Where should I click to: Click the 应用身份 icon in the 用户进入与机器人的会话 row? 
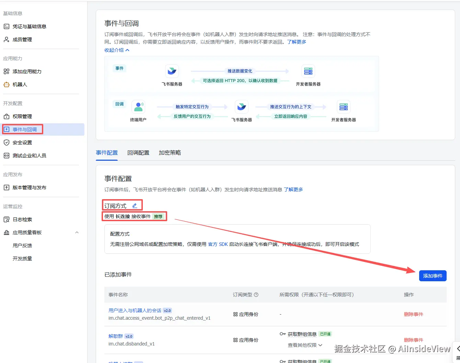[235, 314]
